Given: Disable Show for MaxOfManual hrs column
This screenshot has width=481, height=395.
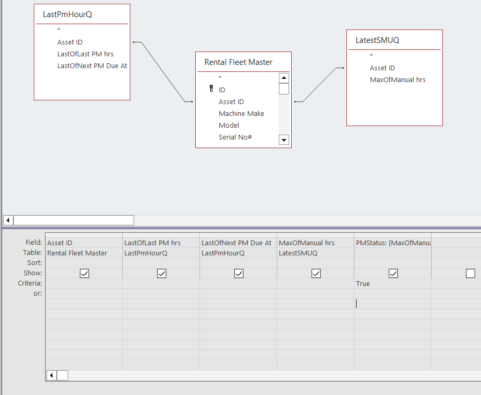Looking at the screenshot, I should coord(316,273).
